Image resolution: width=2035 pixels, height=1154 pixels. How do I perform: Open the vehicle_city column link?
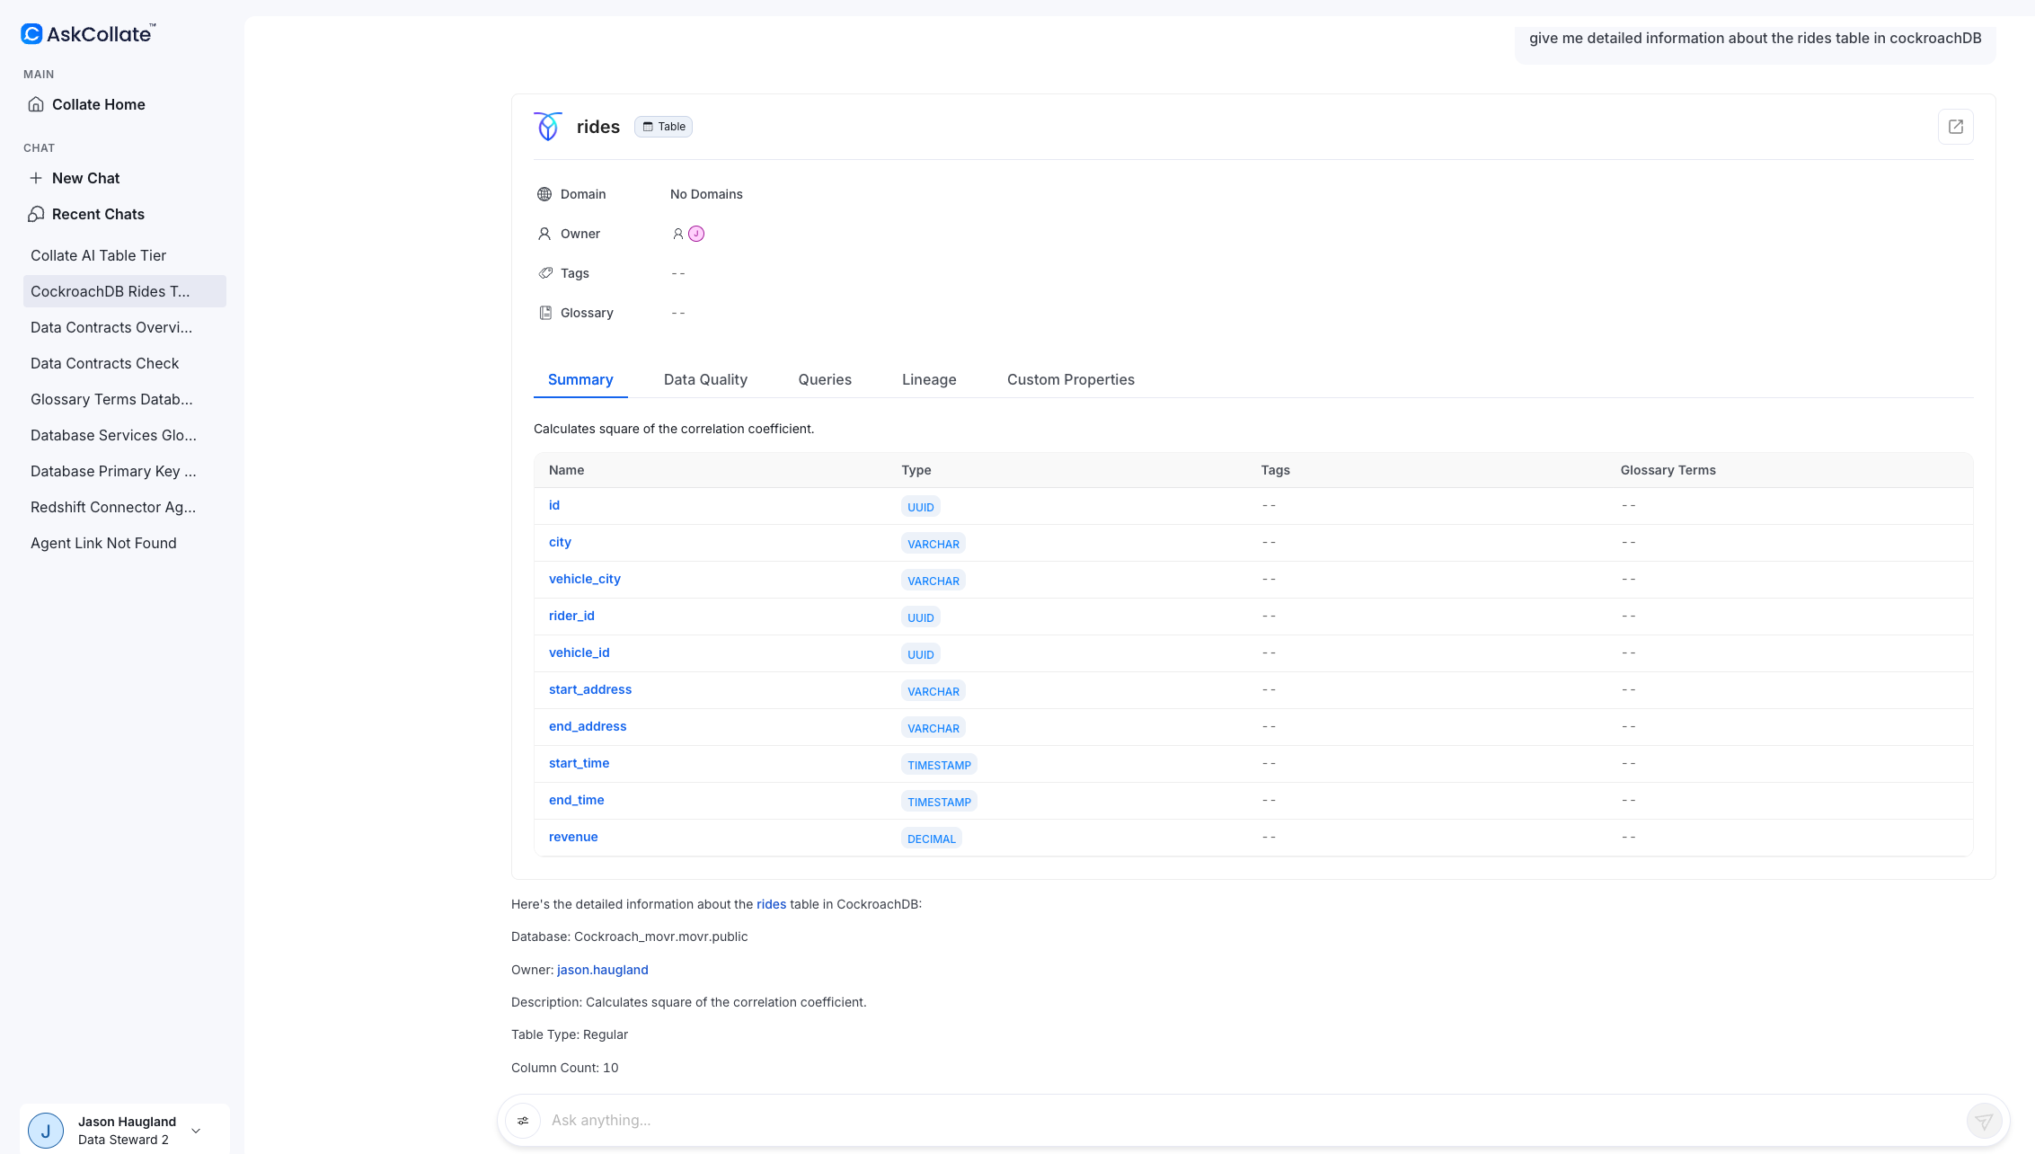585,579
